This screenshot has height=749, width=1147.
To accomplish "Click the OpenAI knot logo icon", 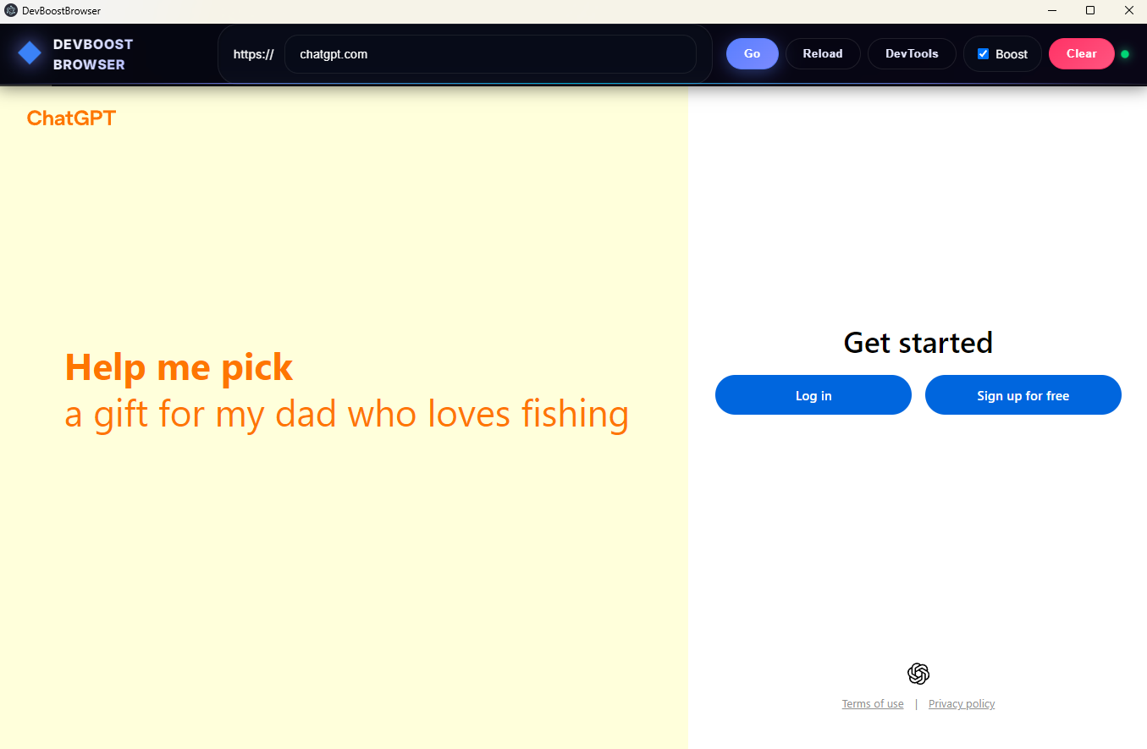I will [918, 674].
